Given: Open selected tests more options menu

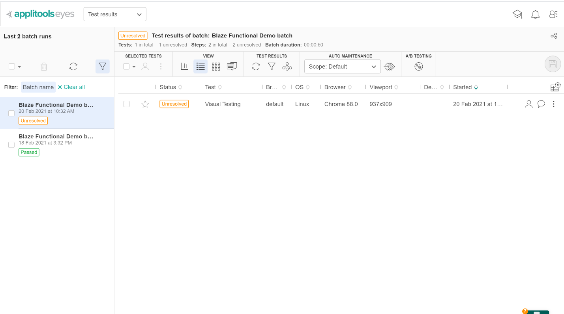Looking at the screenshot, I should (x=161, y=67).
